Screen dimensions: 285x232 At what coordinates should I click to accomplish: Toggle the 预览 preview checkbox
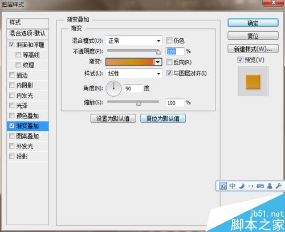click(240, 60)
